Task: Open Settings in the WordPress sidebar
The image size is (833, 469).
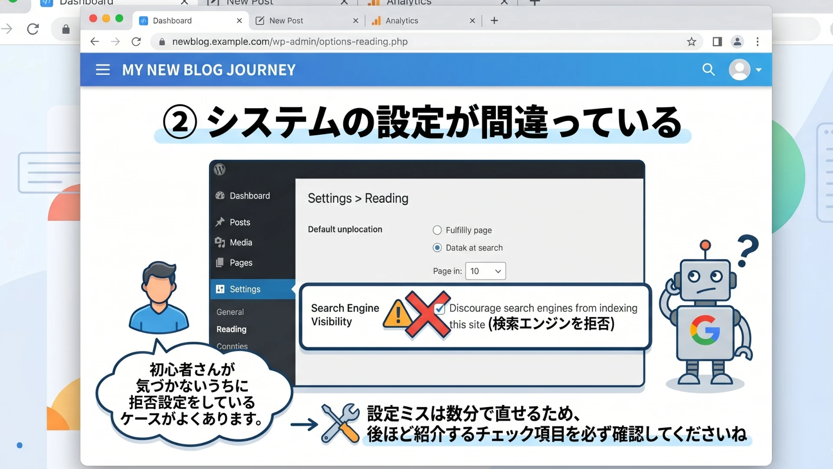Action: pyautogui.click(x=253, y=289)
